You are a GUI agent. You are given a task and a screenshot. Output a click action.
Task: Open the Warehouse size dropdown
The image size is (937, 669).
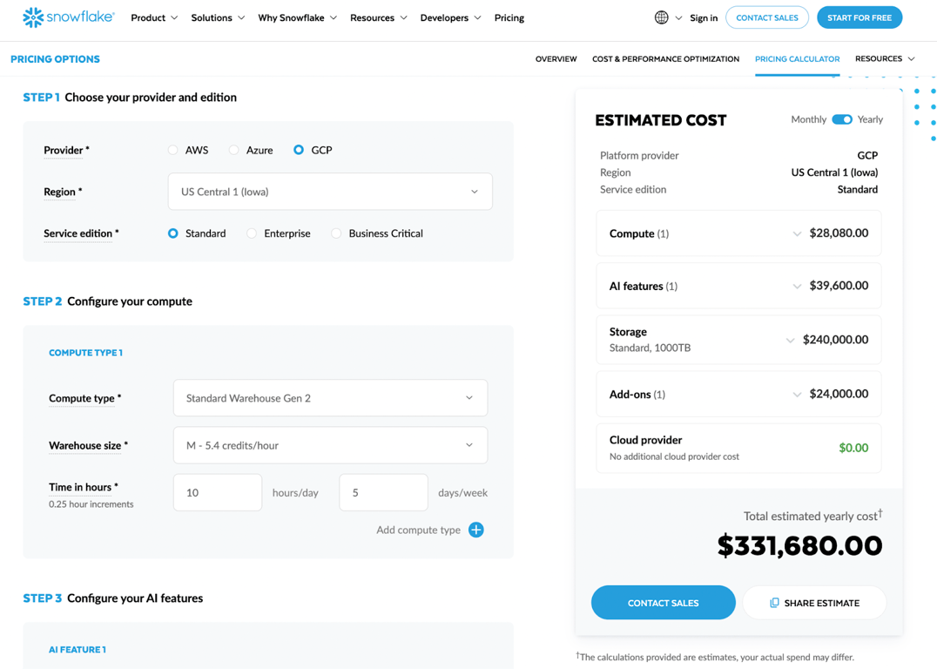(330, 445)
